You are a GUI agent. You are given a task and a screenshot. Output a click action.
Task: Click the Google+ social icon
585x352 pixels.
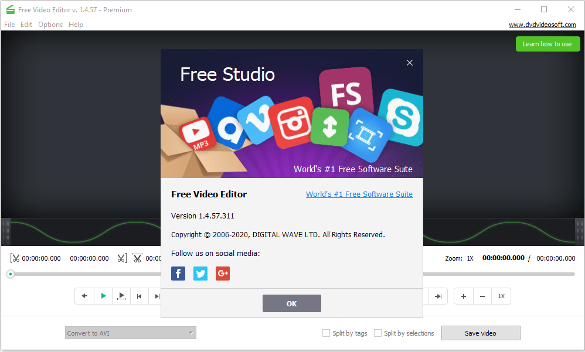(x=223, y=274)
